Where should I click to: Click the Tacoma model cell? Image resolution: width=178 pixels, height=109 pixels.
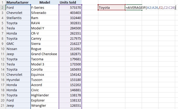pos(45,59)
